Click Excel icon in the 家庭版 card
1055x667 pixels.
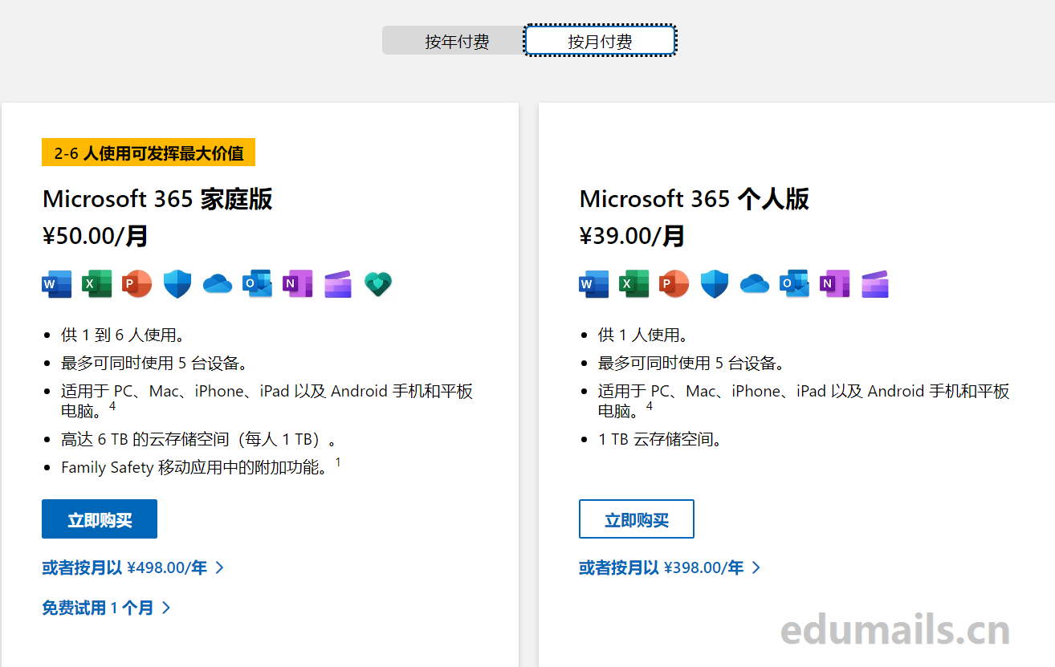[x=96, y=284]
